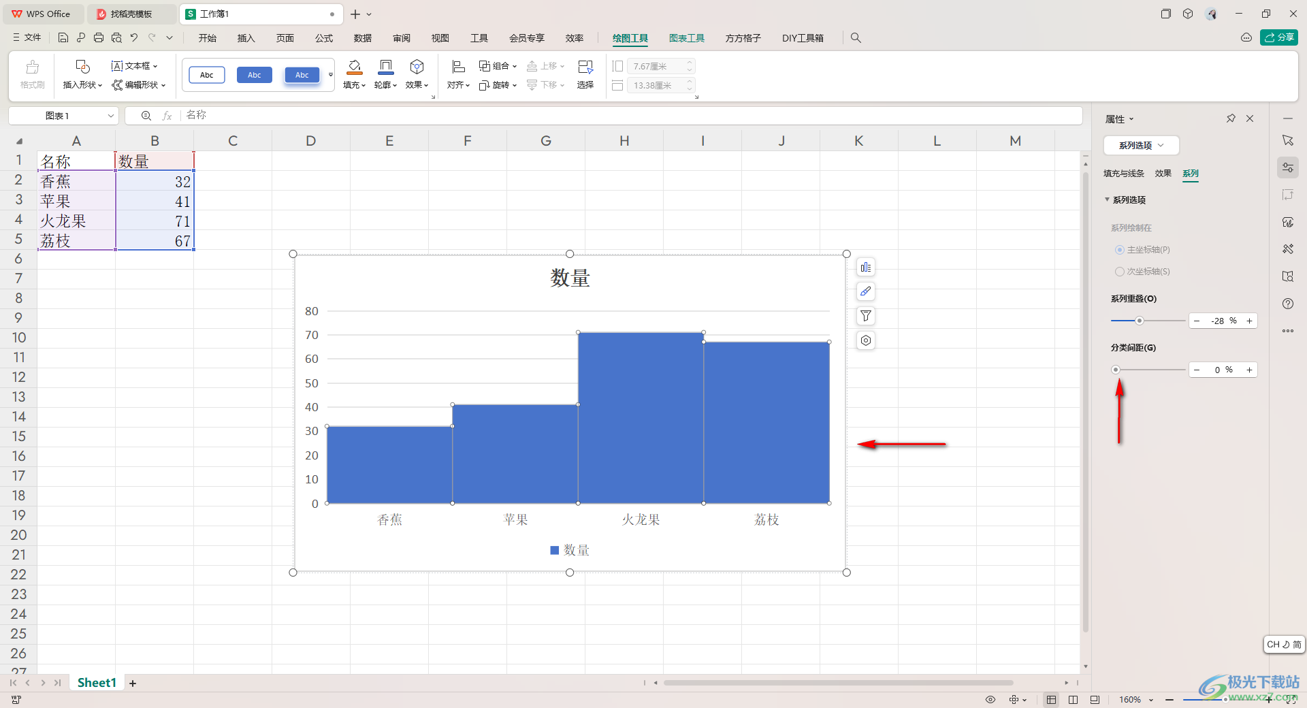
Task: Open the Fill (填充) tool
Action: click(x=354, y=74)
